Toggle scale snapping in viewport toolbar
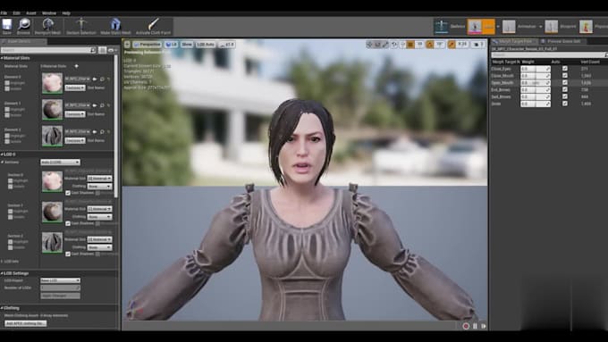This screenshot has width=608, height=342. click(x=452, y=45)
